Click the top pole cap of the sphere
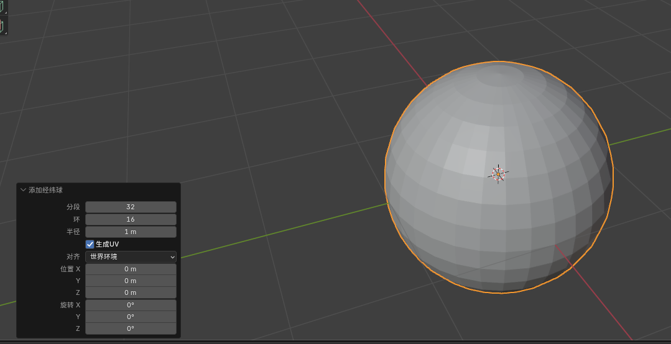Image resolution: width=671 pixels, height=344 pixels. (x=501, y=76)
